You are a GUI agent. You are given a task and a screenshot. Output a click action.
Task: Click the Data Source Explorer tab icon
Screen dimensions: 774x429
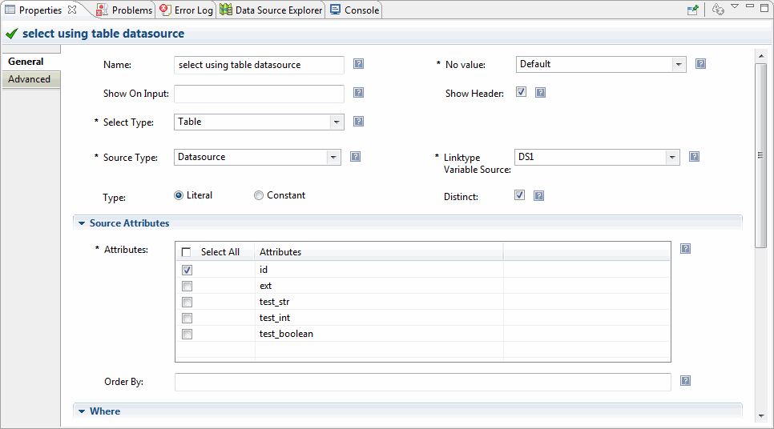coord(226,10)
